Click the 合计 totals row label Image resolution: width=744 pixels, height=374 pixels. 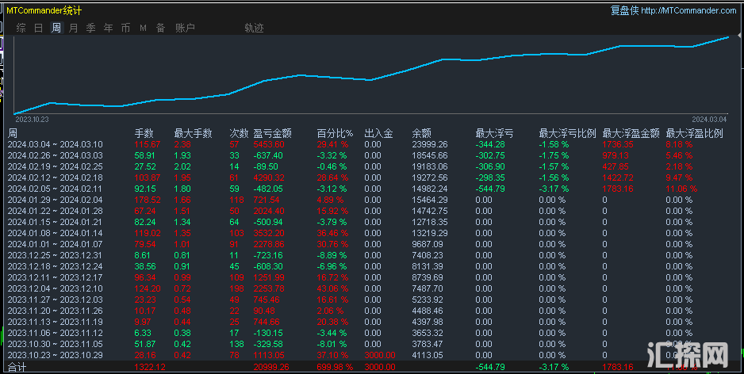coord(17,367)
